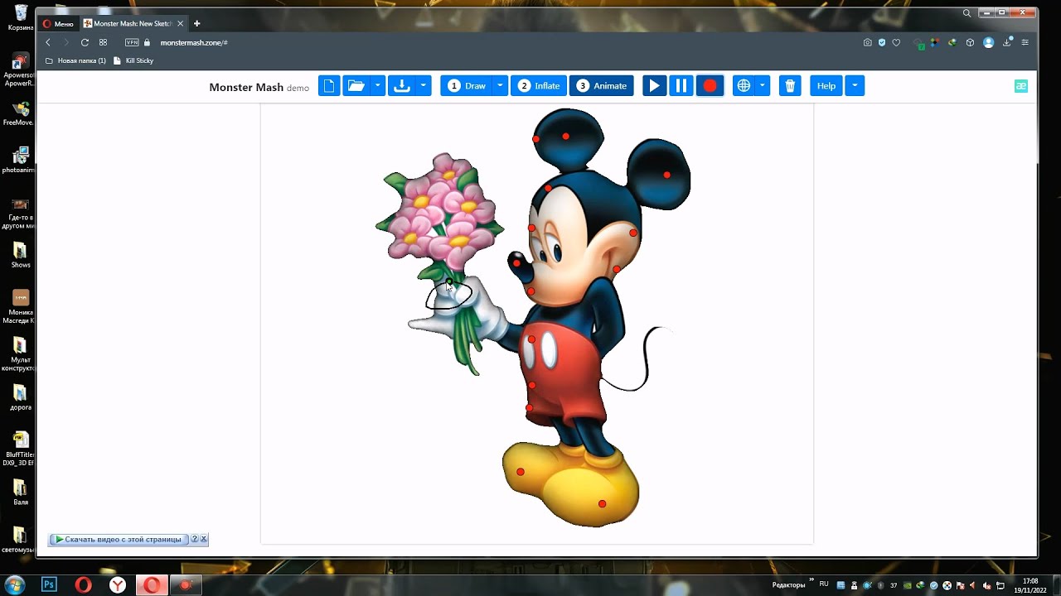Go forward with the browser forward arrow
The image size is (1061, 596).
[x=66, y=42]
